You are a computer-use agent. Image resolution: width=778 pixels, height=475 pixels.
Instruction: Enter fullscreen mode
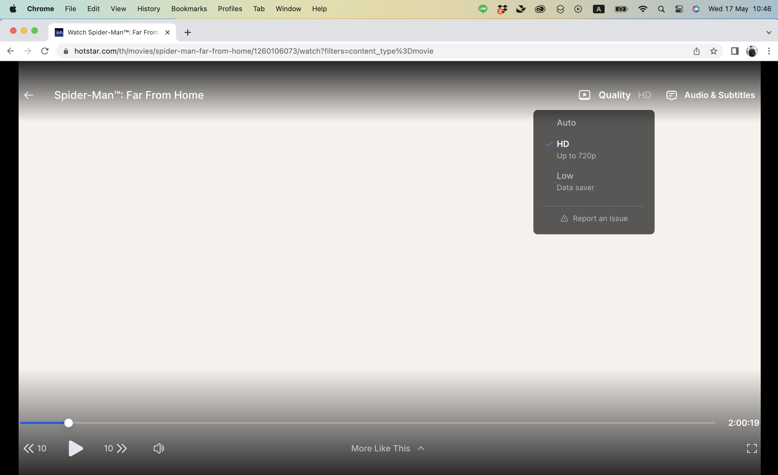coord(751,448)
